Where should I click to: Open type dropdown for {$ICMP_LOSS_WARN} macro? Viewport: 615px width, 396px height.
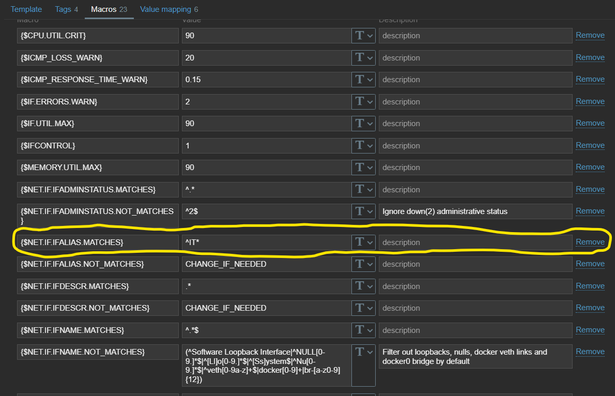[363, 58]
